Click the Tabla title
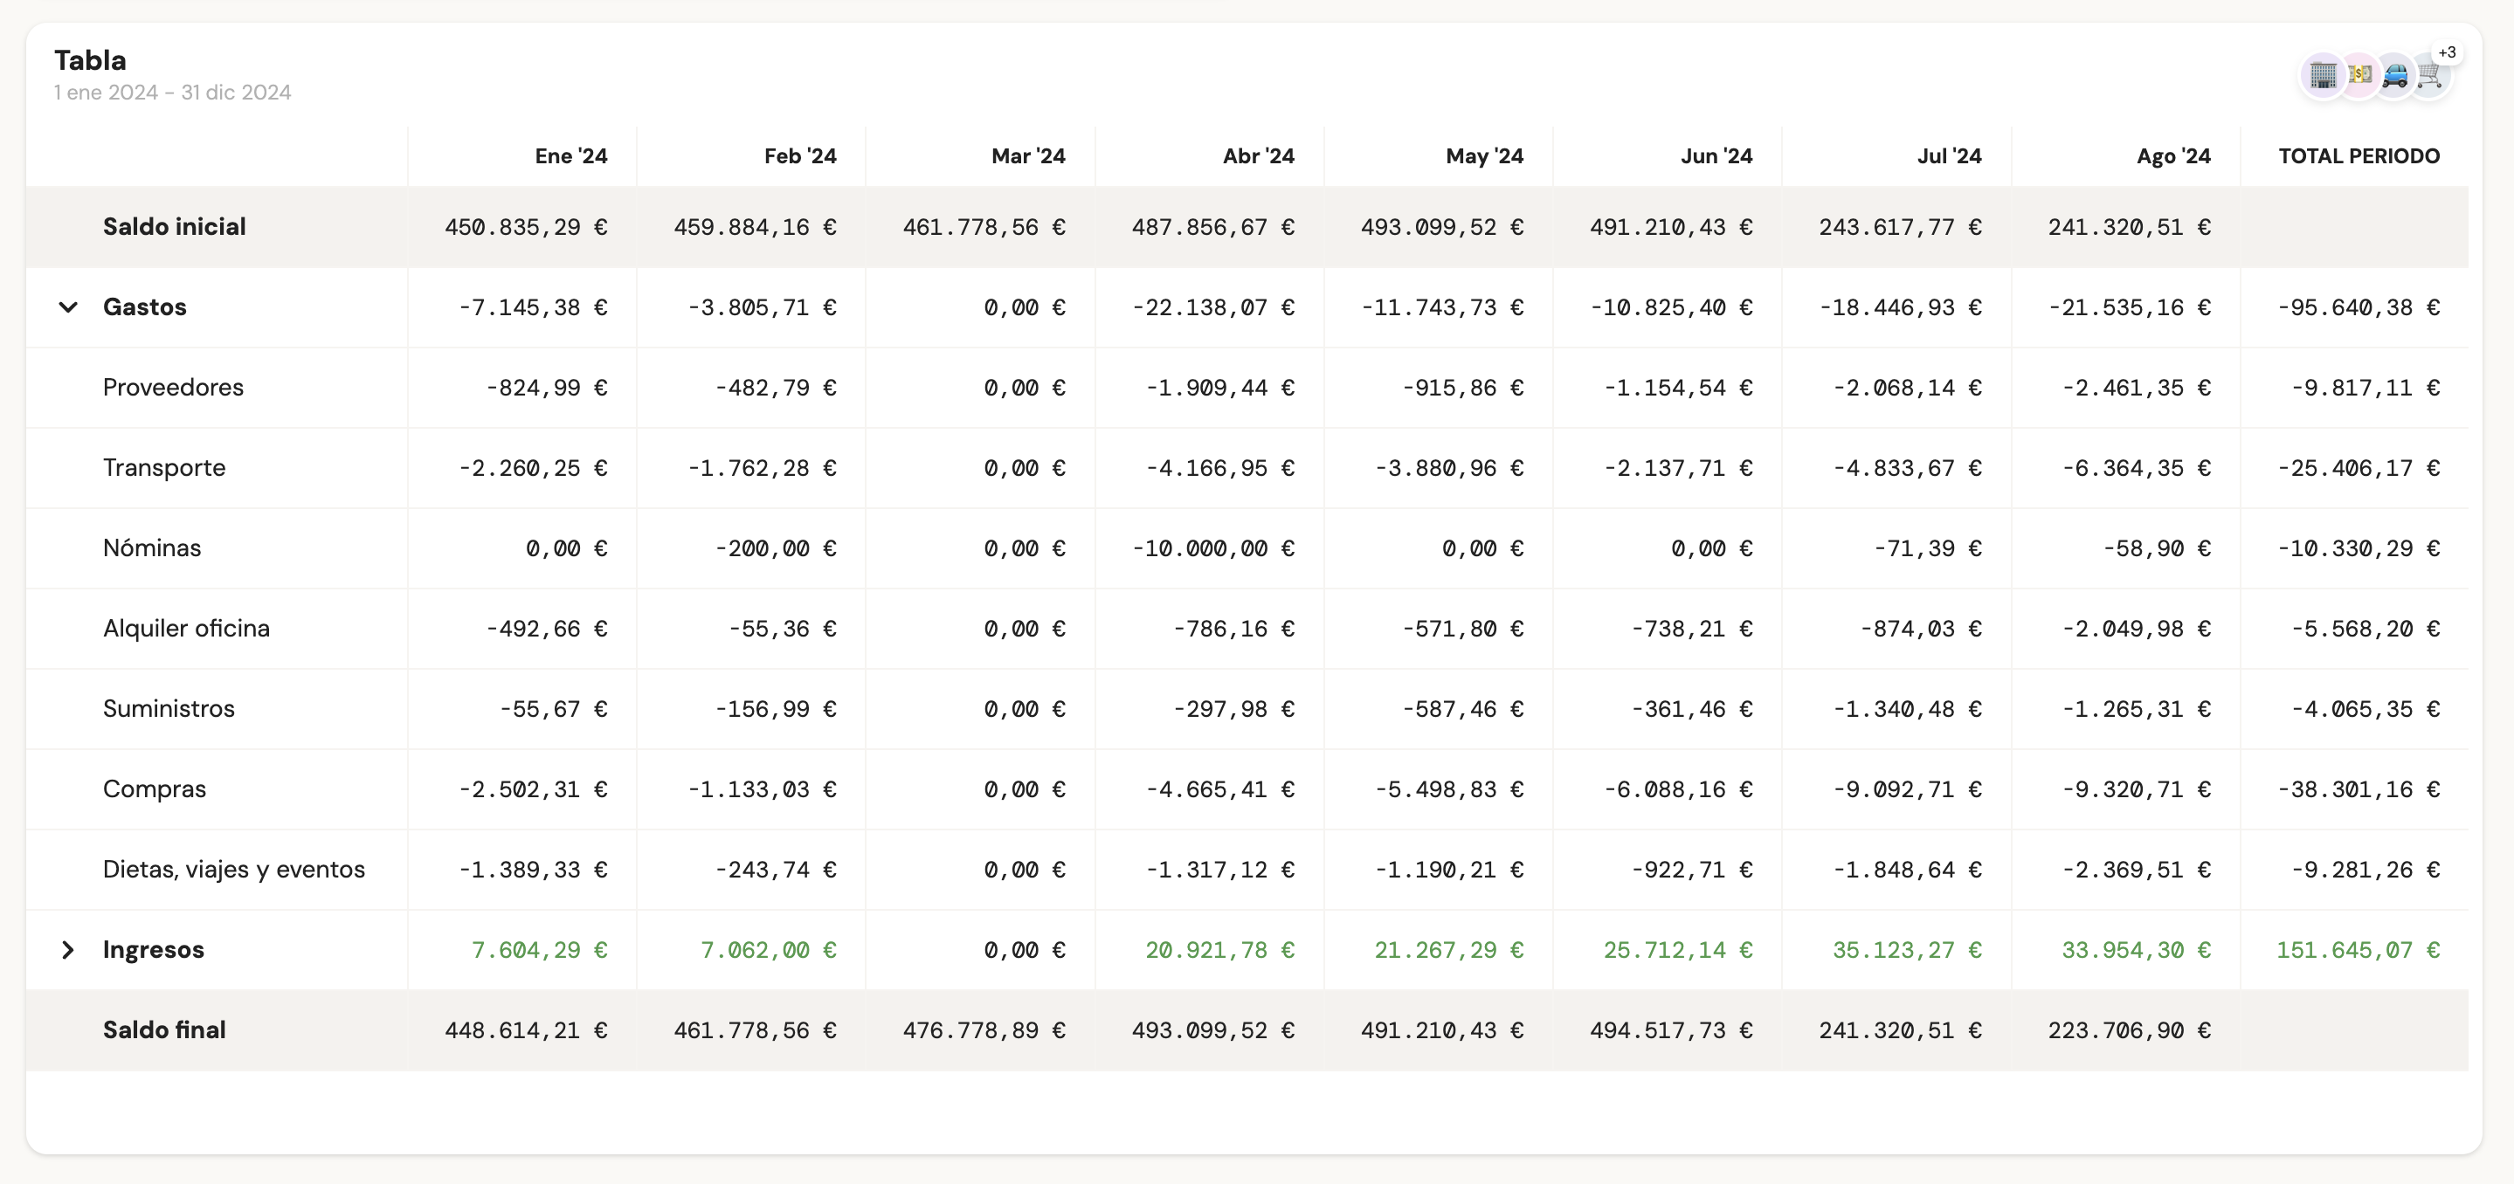Image resolution: width=2514 pixels, height=1184 pixels. [90, 60]
